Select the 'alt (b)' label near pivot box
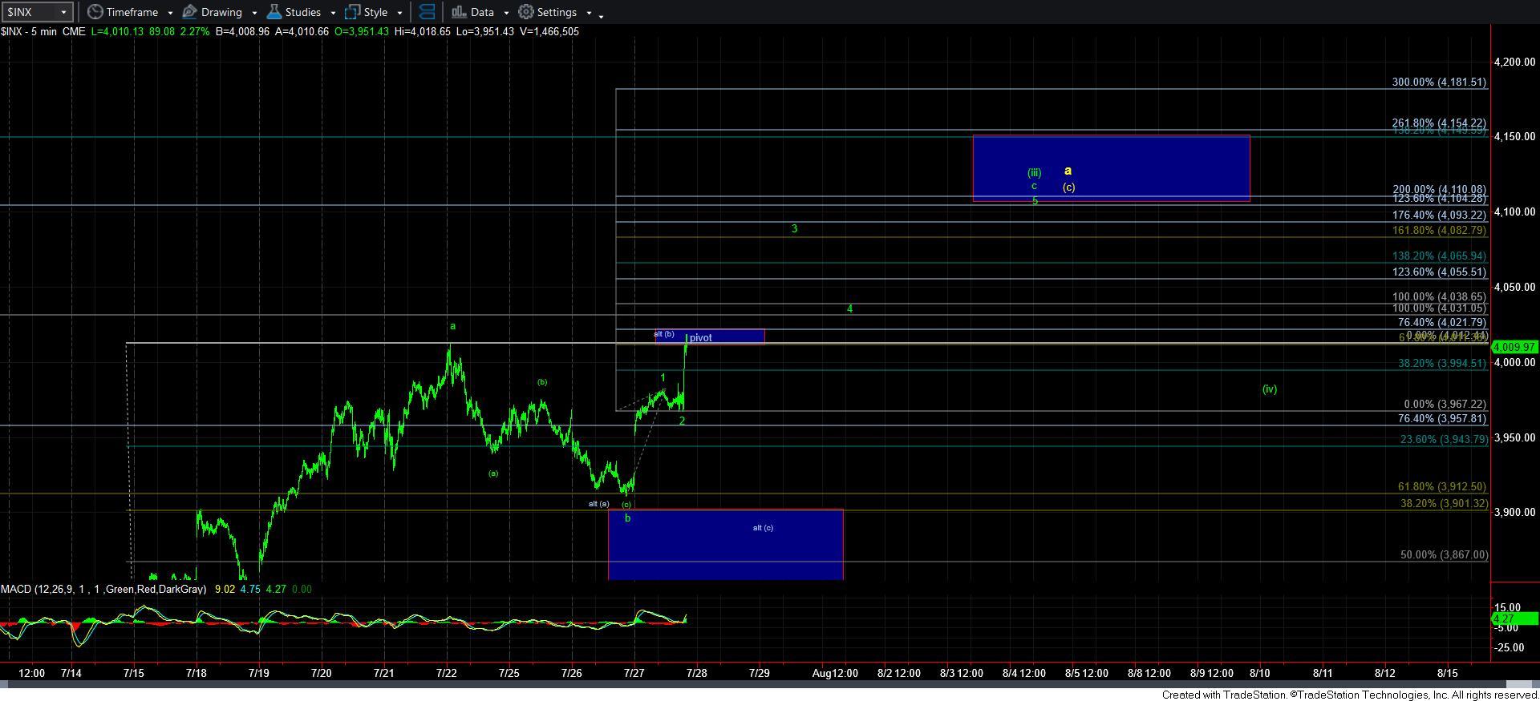This screenshot has width=1540, height=701. (x=663, y=334)
